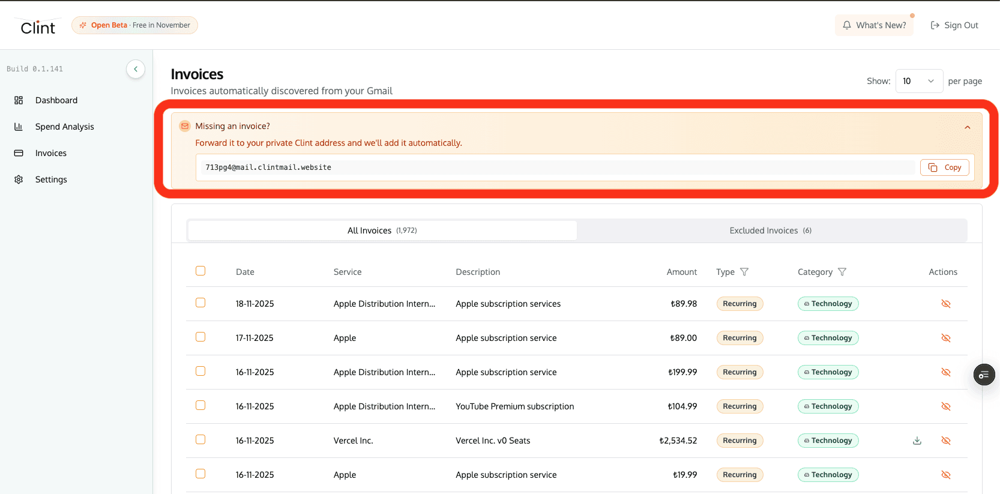This screenshot has height=494, width=1000.
Task: Click the Spend Analysis chart icon
Action: pyautogui.click(x=19, y=127)
